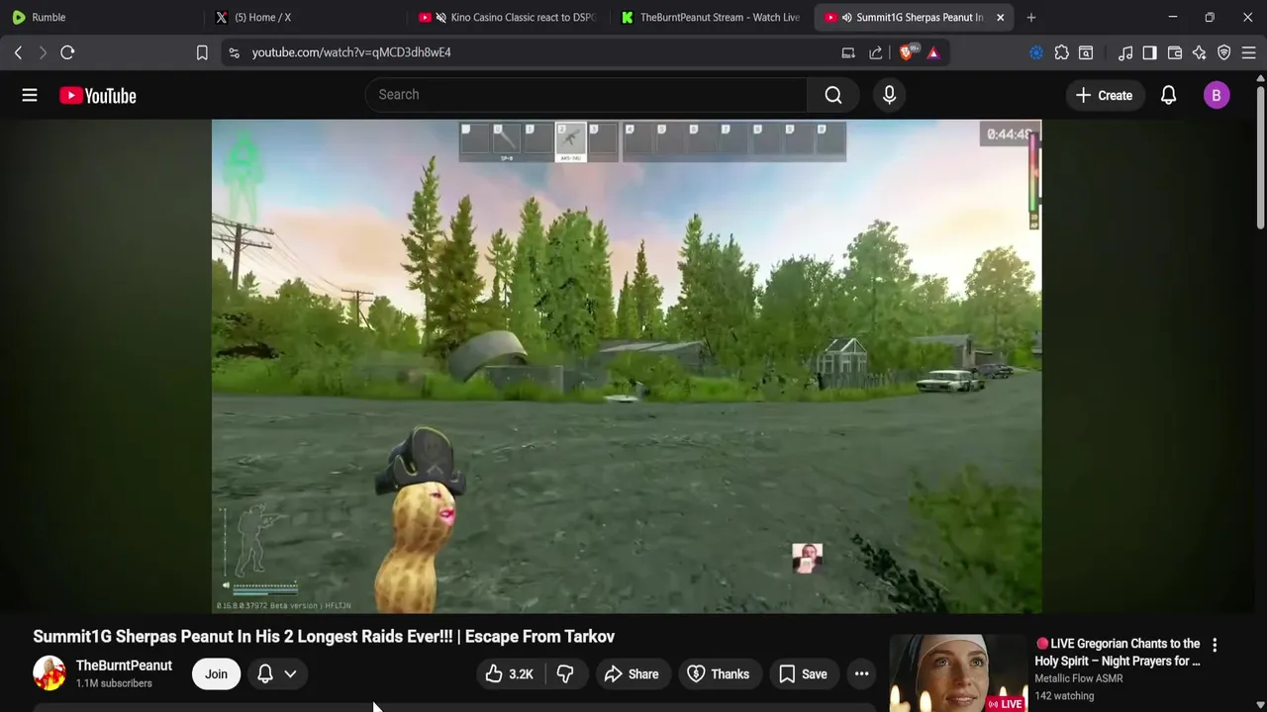
Task: Open TheBurntPeanut channel name link
Action: (124, 666)
